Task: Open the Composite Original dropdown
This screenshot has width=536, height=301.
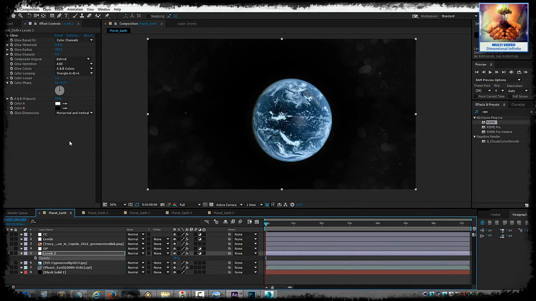Action: (x=73, y=59)
